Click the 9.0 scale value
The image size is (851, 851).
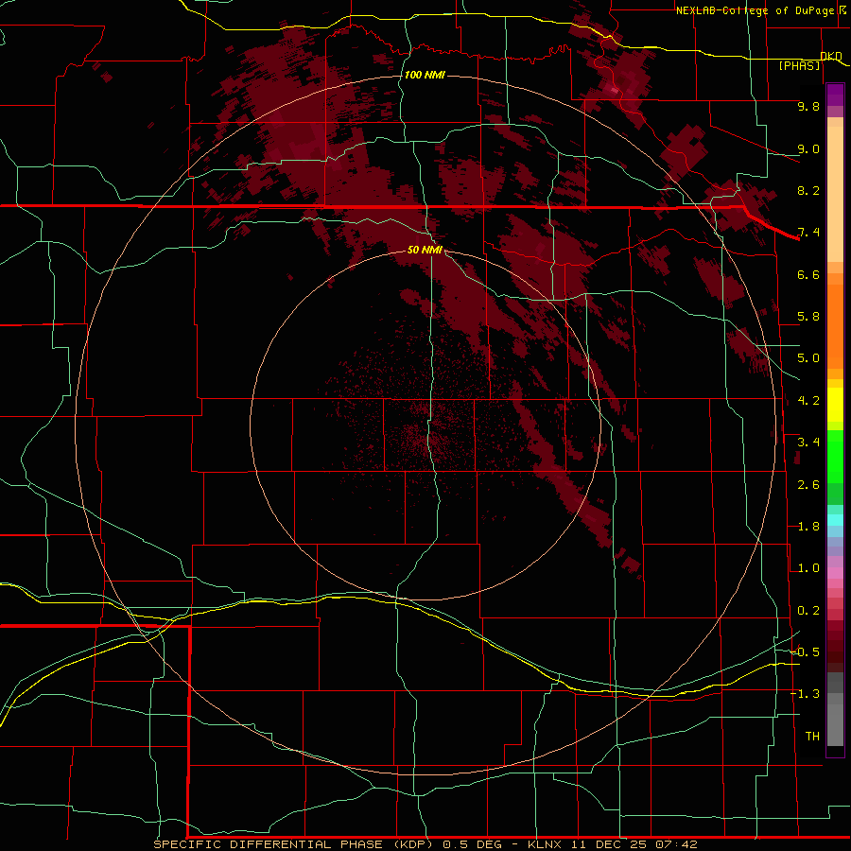[x=808, y=148]
